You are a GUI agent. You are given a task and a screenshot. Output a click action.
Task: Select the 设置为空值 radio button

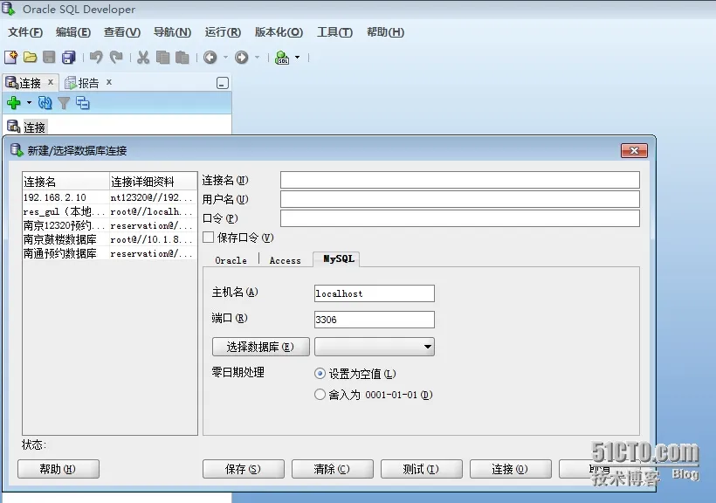click(320, 374)
